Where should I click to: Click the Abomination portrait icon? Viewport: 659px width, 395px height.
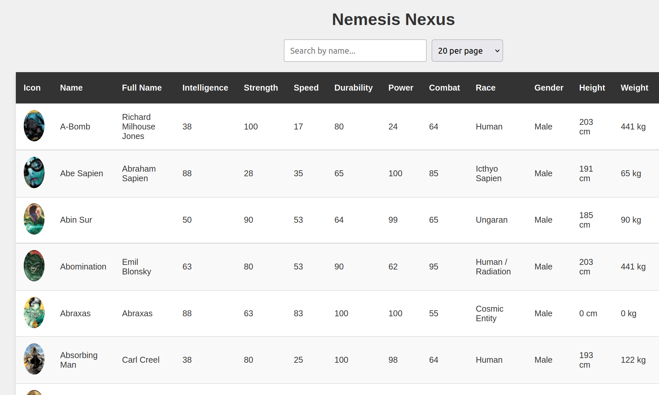pyautogui.click(x=34, y=266)
